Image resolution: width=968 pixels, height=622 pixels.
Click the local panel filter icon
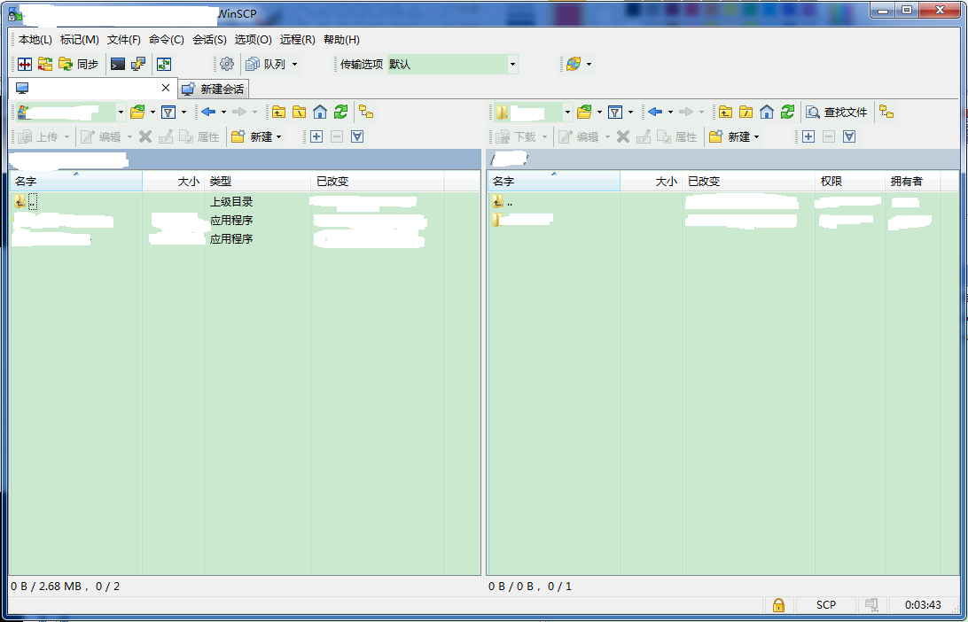pos(168,113)
